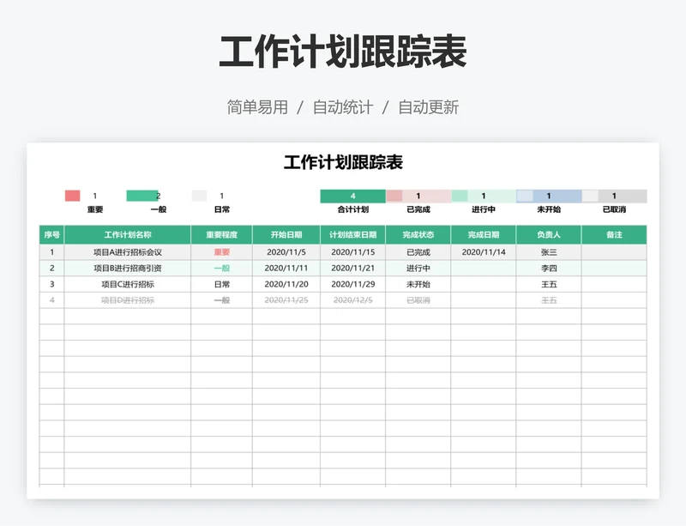The width and height of the screenshot is (686, 526).
Task: Click the subtitle text 自动更新
Action: (428, 107)
